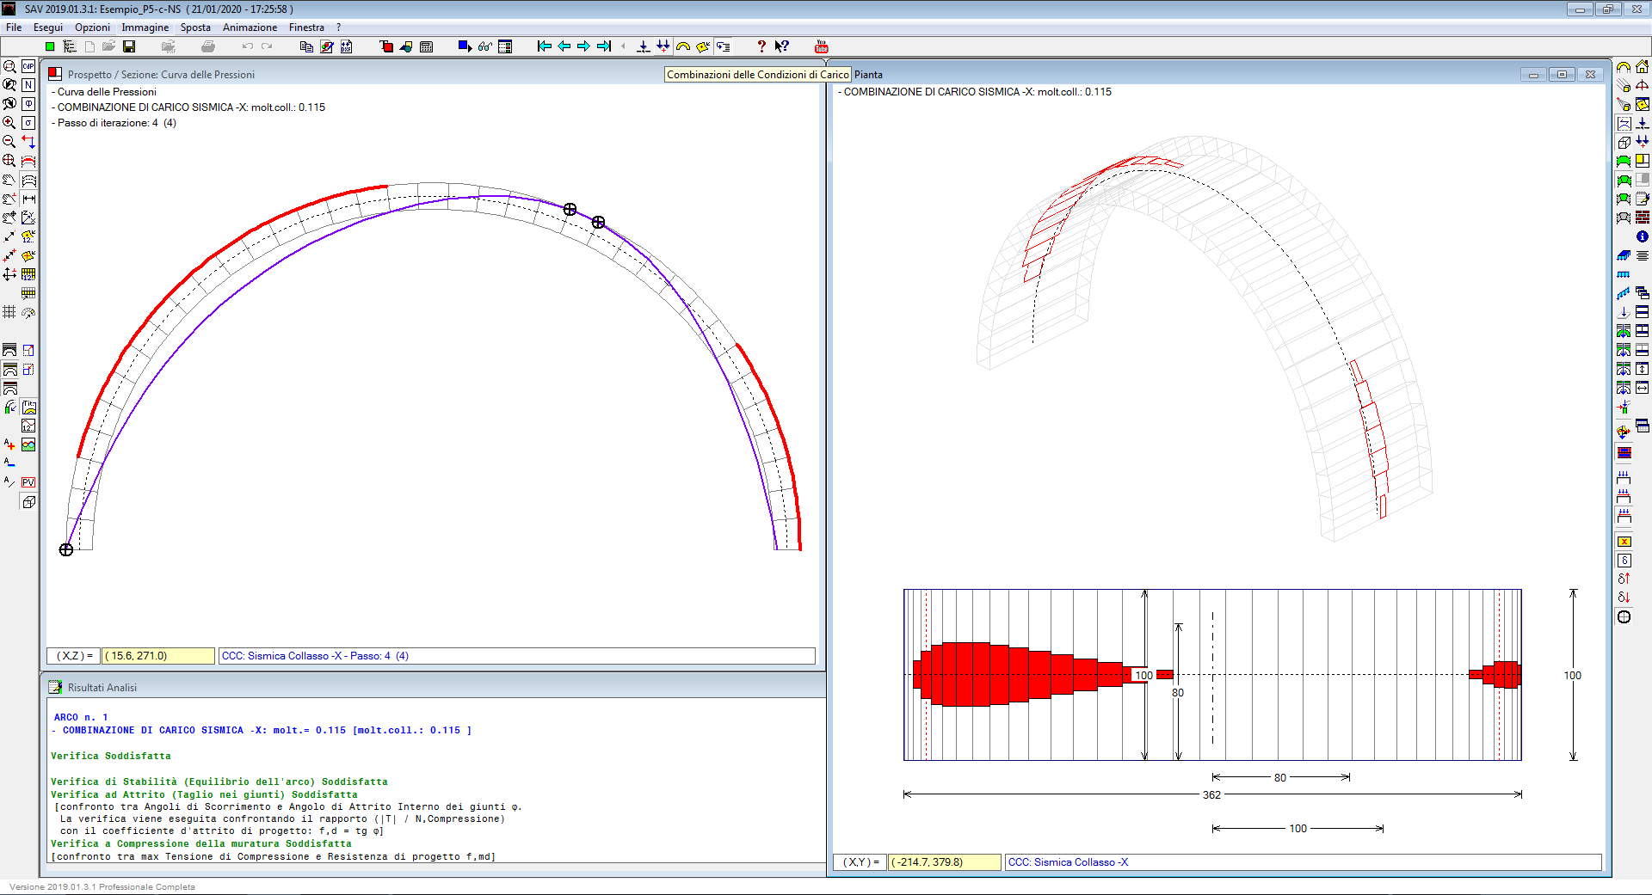Image resolution: width=1652 pixels, height=895 pixels.
Task: Click the blue info icon on right toolbar
Action: [x=1642, y=236]
